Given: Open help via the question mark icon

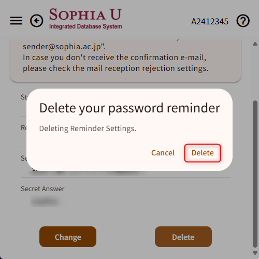Looking at the screenshot, I should pyautogui.click(x=243, y=21).
